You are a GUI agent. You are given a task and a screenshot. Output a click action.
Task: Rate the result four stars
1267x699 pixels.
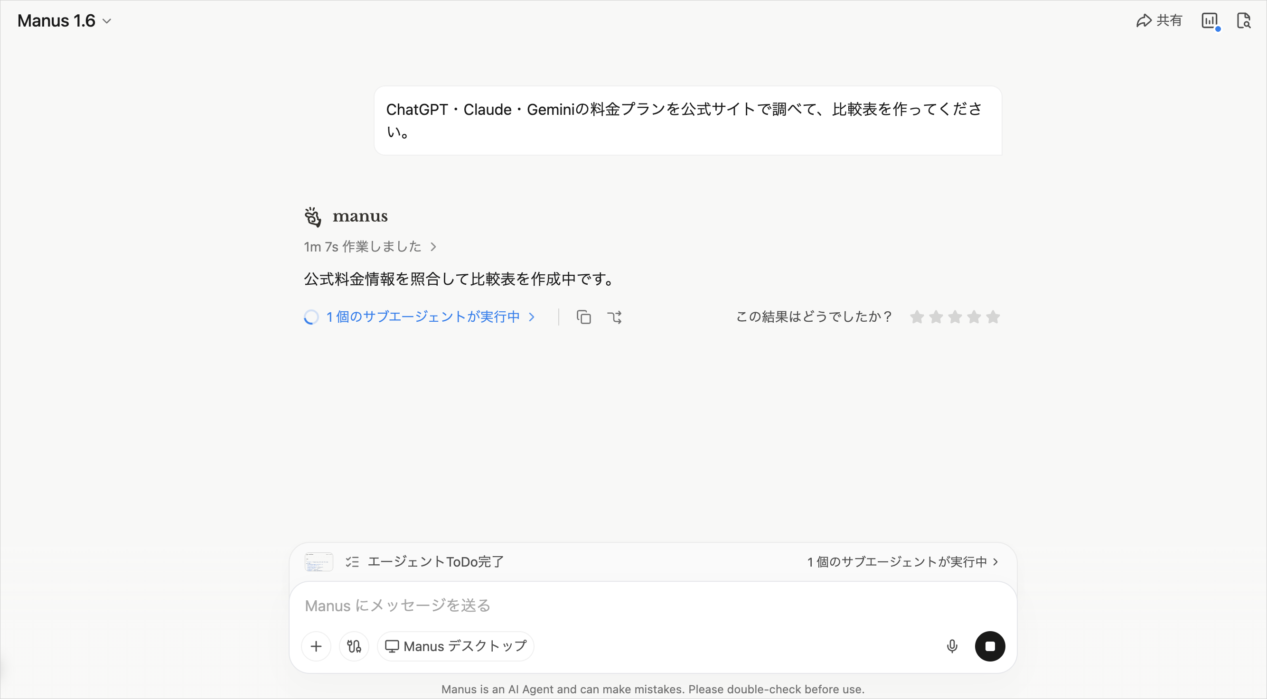point(975,317)
